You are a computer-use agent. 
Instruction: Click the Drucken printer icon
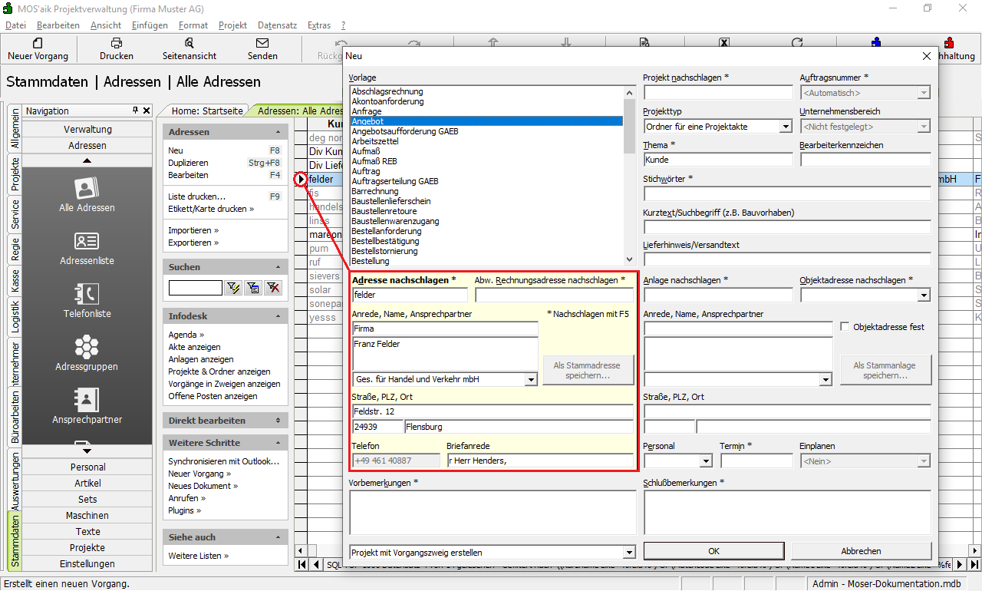pyautogui.click(x=116, y=44)
